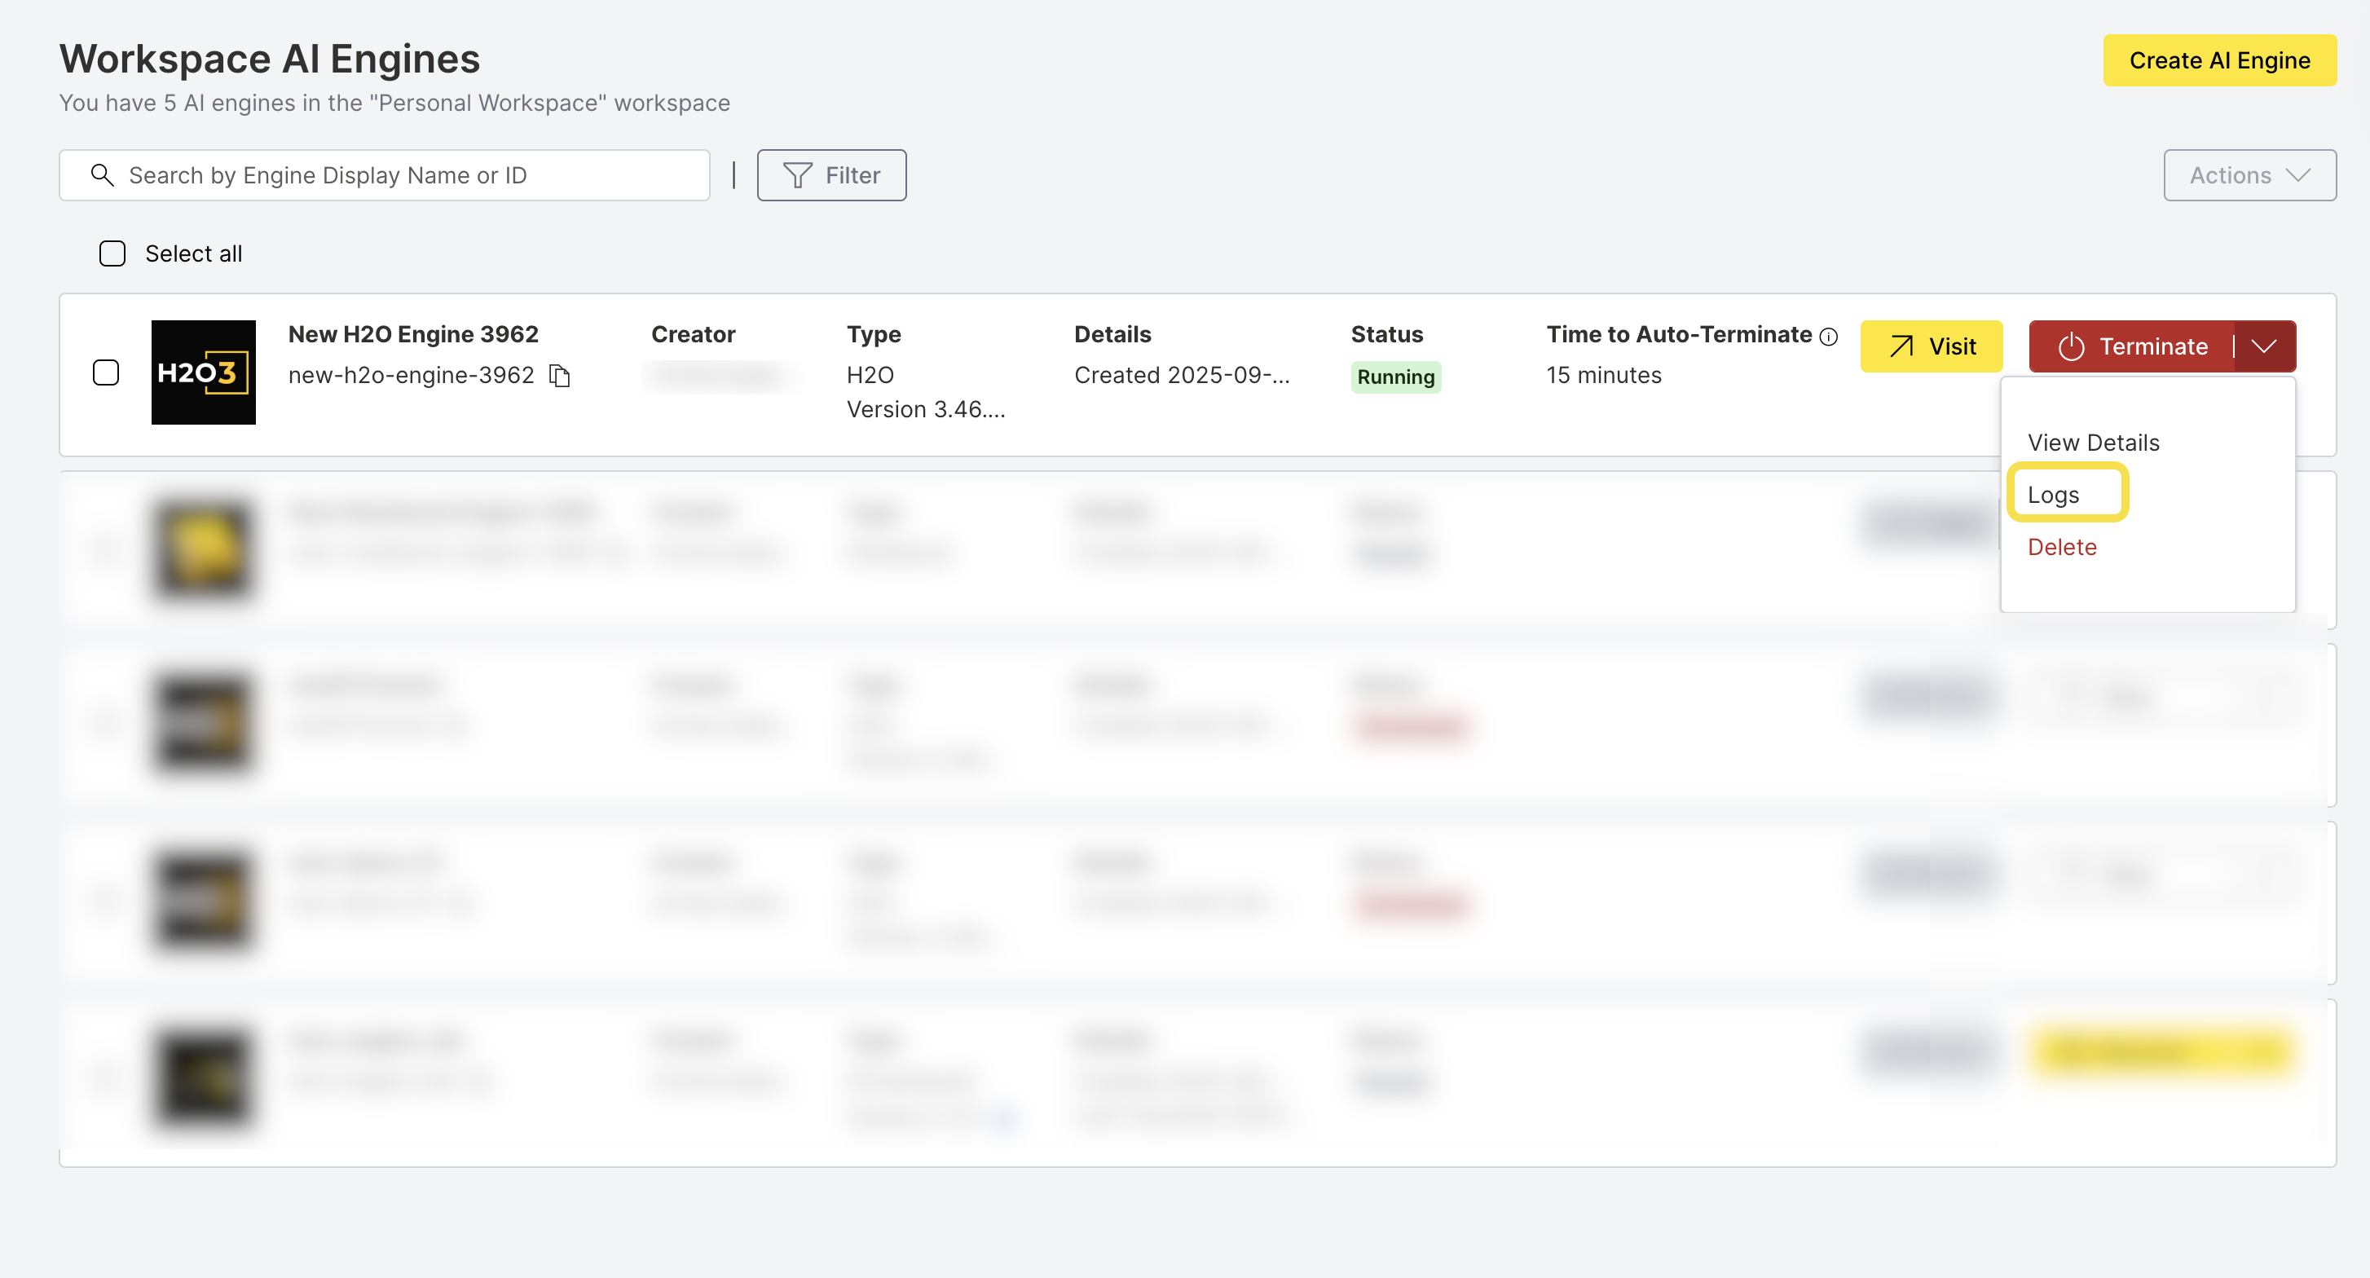Click the blurred yellow engine logo thumbnail
Viewport: 2370px width, 1278px height.
click(x=203, y=549)
